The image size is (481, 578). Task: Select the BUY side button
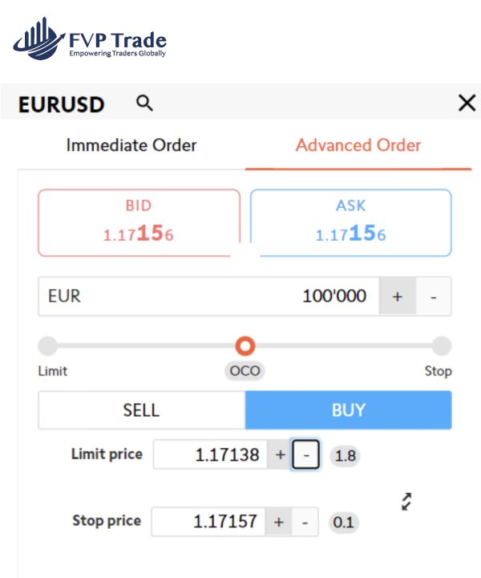[348, 410]
